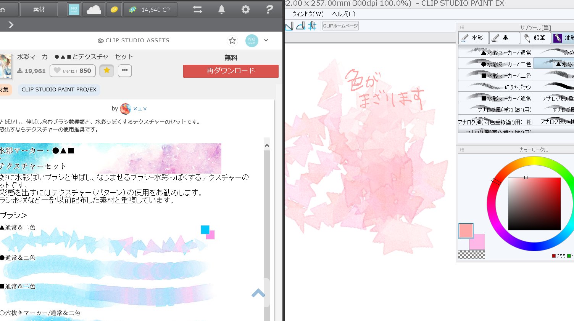
Task: Expand the sidebar with the chevron arrow
Action: point(11,25)
